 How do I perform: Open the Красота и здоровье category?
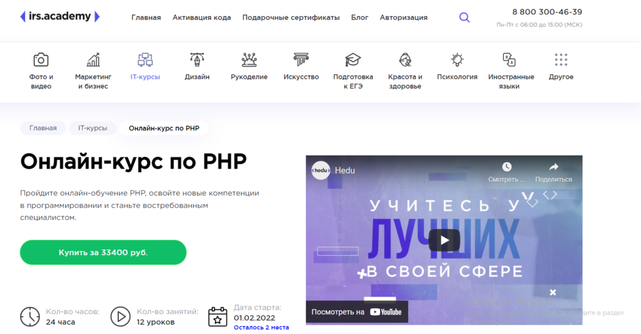(x=405, y=70)
